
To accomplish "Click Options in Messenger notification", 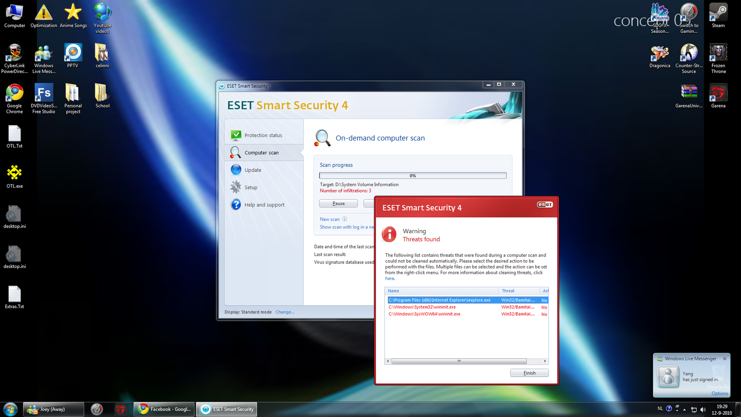I will [720, 394].
